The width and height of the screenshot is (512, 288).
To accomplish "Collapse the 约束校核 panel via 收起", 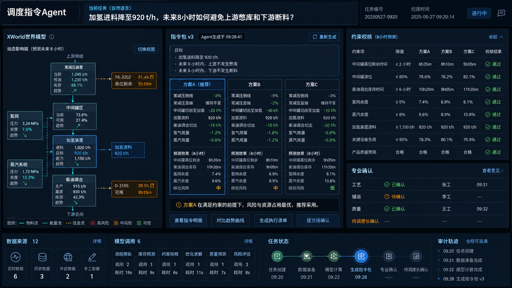I will coord(496,37).
